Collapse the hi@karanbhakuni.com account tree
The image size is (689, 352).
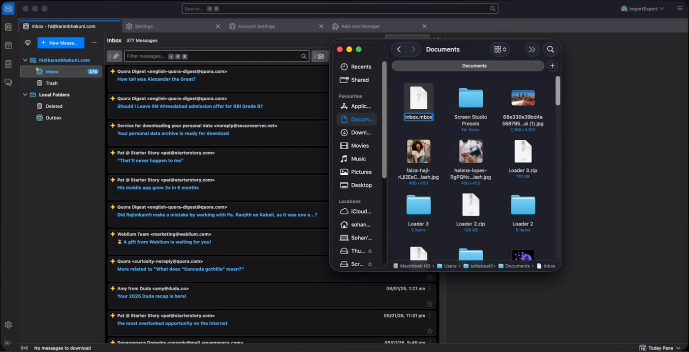(25, 60)
